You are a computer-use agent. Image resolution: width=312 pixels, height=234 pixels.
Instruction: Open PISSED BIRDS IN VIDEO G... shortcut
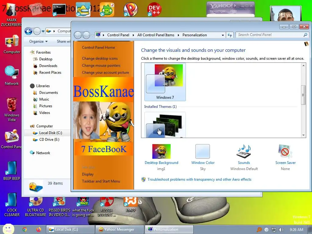click(59, 207)
